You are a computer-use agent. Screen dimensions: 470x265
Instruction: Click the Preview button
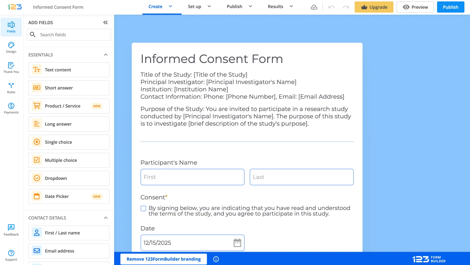tap(415, 7)
